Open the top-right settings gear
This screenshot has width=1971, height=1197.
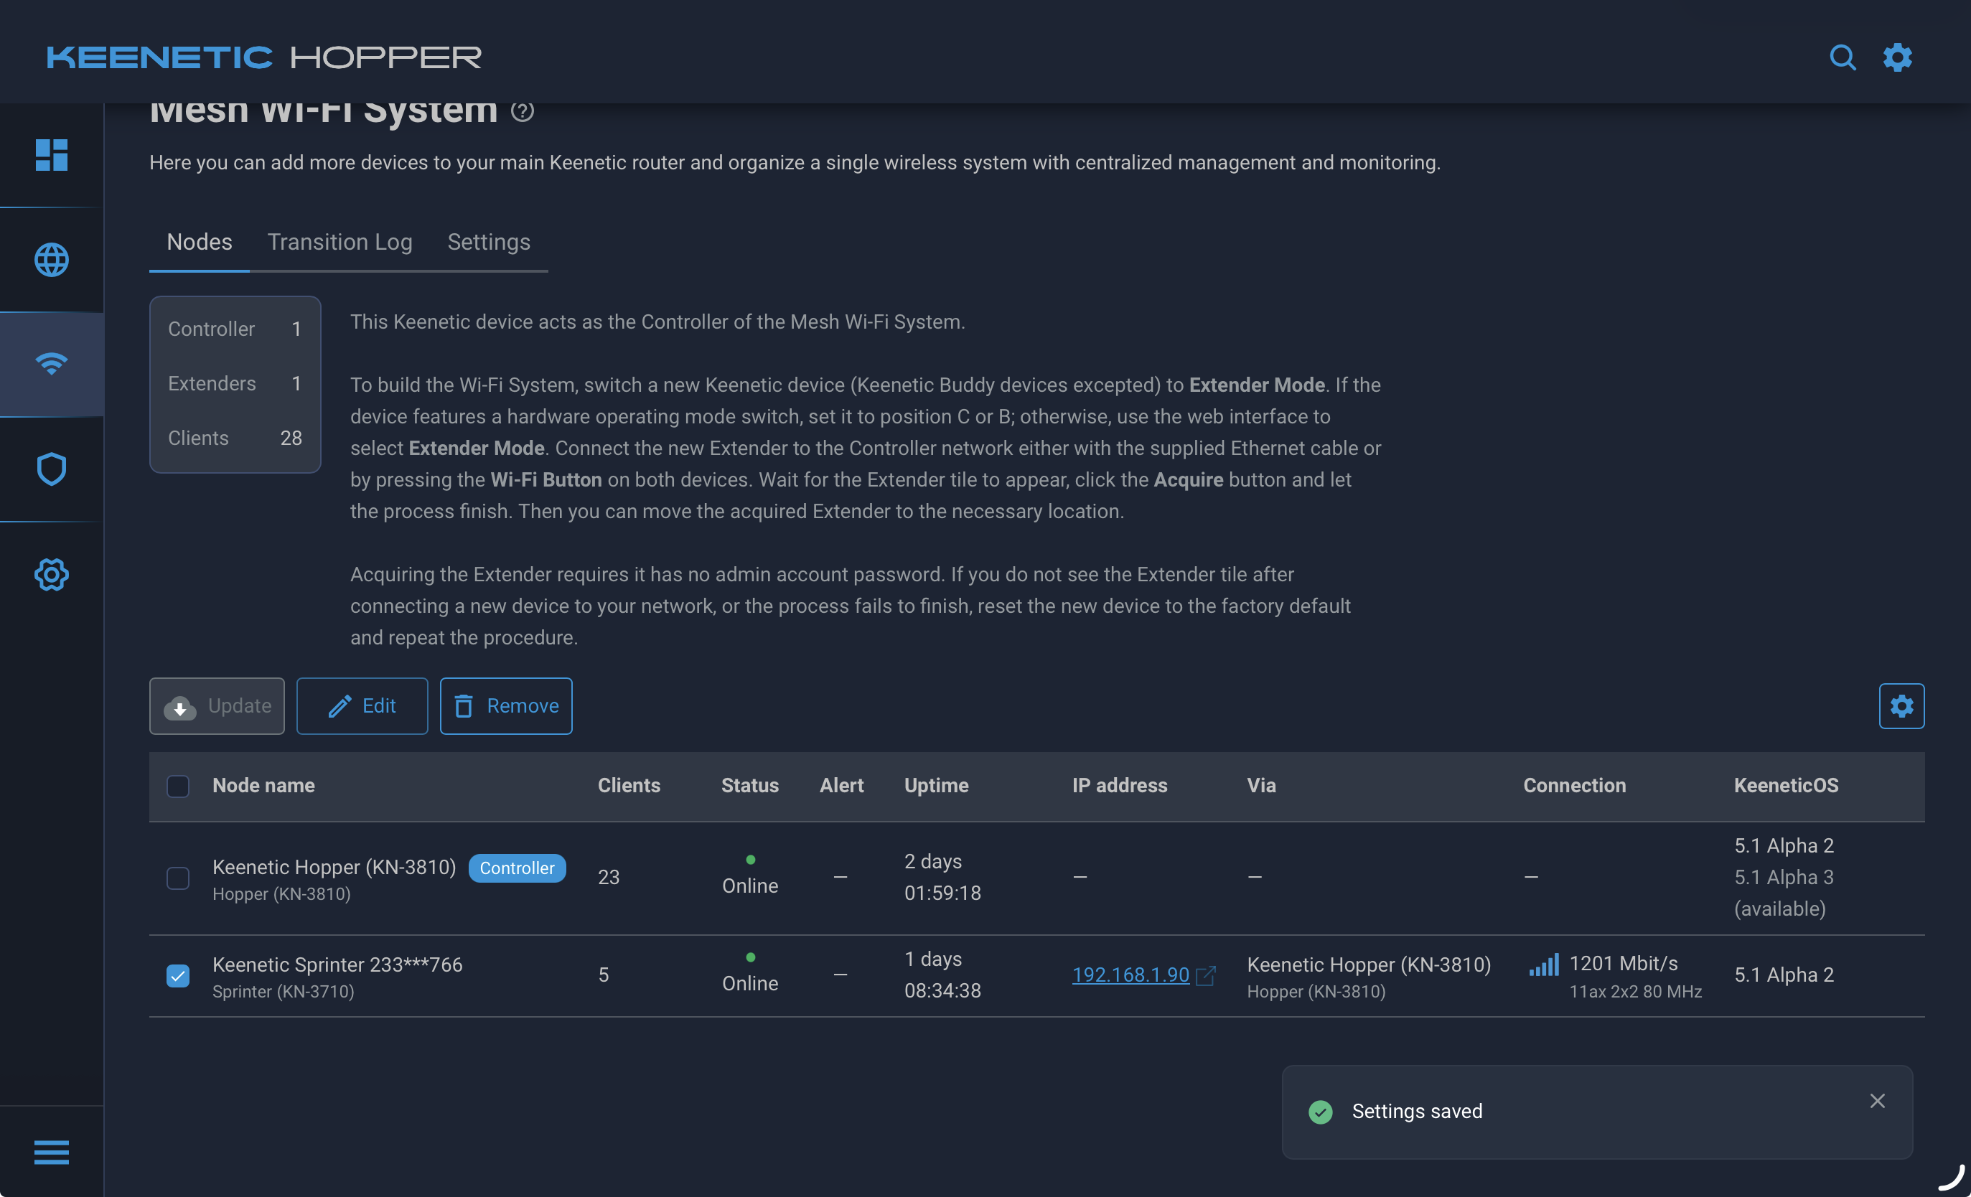(1897, 57)
